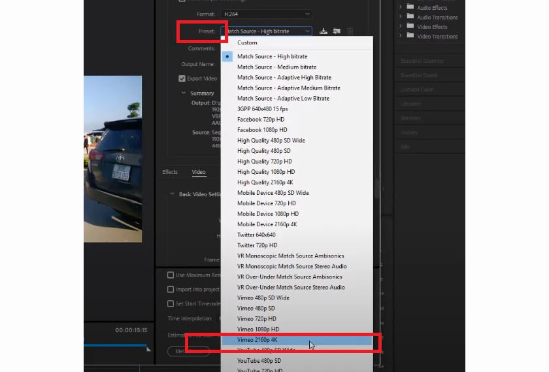Choose the Custom preset option
Image resolution: width=549 pixels, height=372 pixels.
point(297,42)
